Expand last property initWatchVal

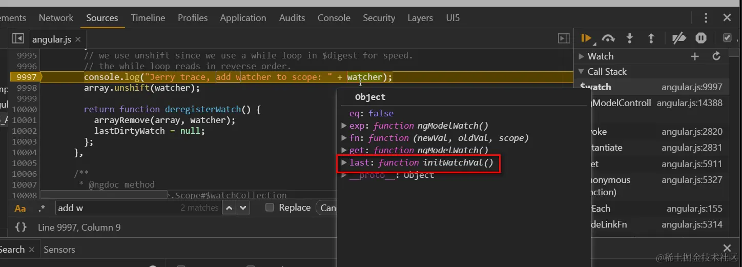pos(344,162)
